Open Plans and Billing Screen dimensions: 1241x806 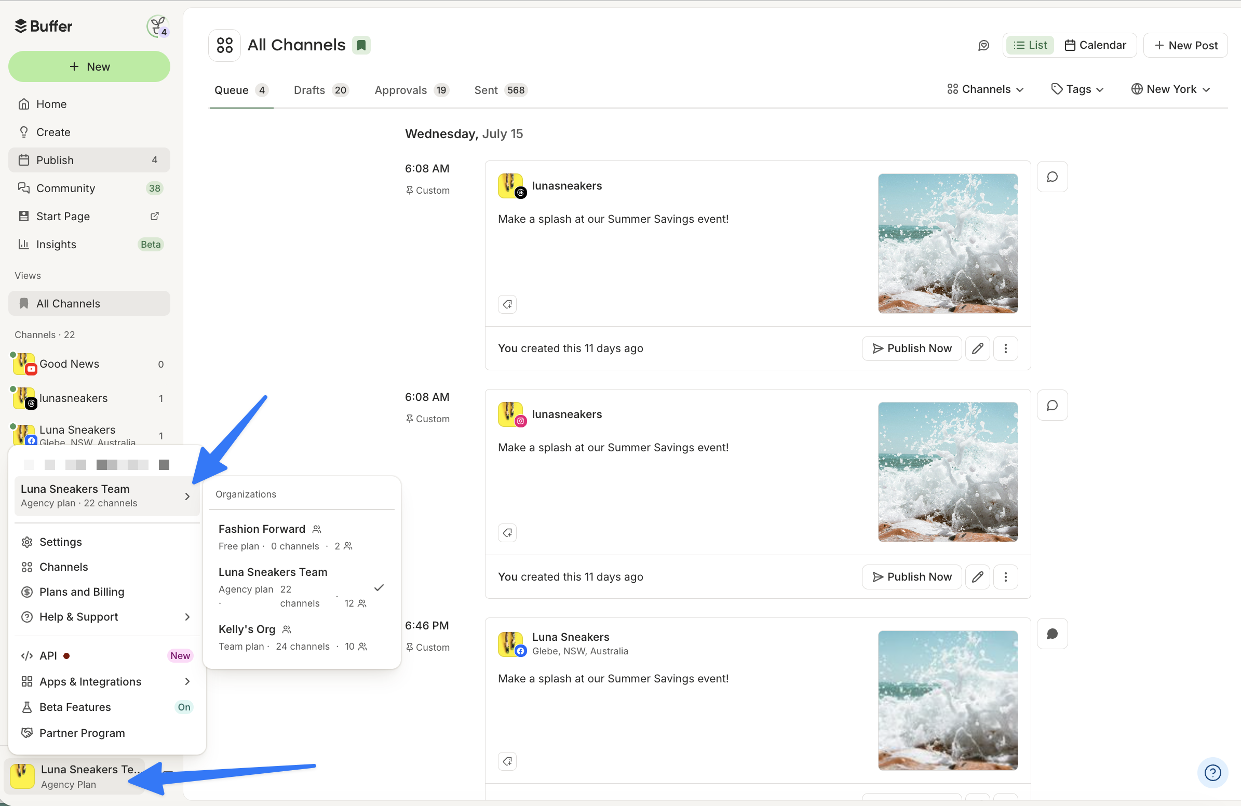[107, 592]
